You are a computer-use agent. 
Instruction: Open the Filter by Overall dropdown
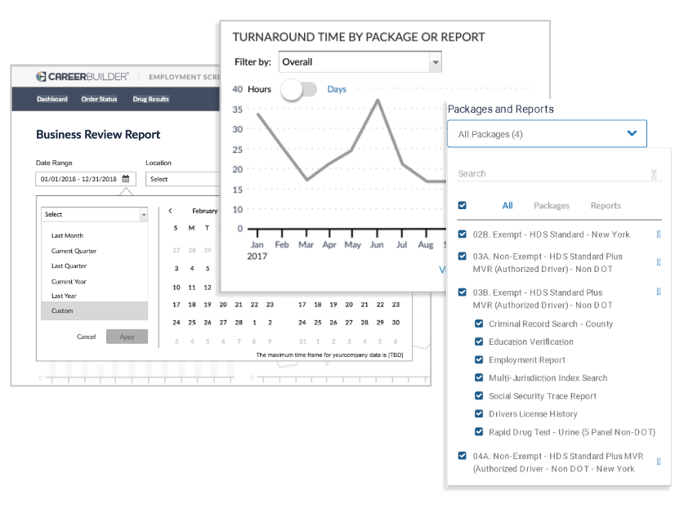(x=360, y=62)
